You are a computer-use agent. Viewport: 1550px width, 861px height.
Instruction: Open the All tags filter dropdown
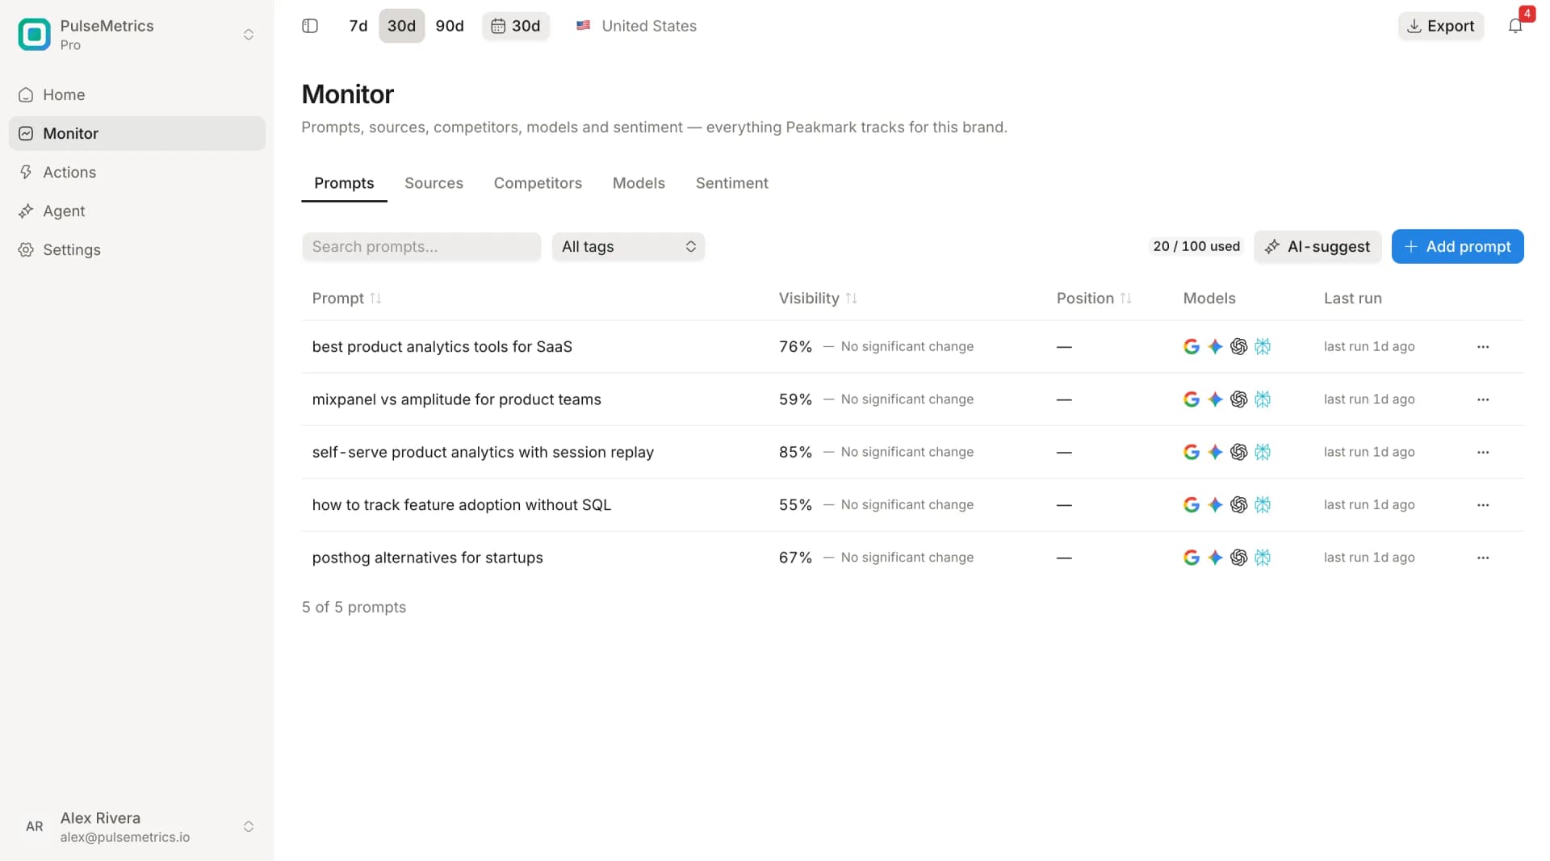coord(628,247)
